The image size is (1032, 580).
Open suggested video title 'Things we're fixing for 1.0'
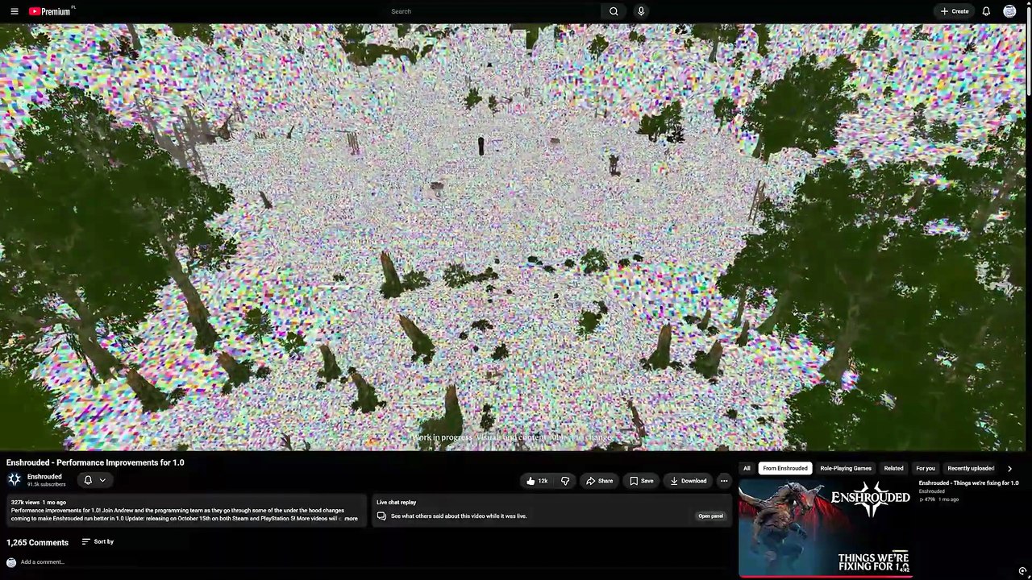pyautogui.click(x=968, y=483)
